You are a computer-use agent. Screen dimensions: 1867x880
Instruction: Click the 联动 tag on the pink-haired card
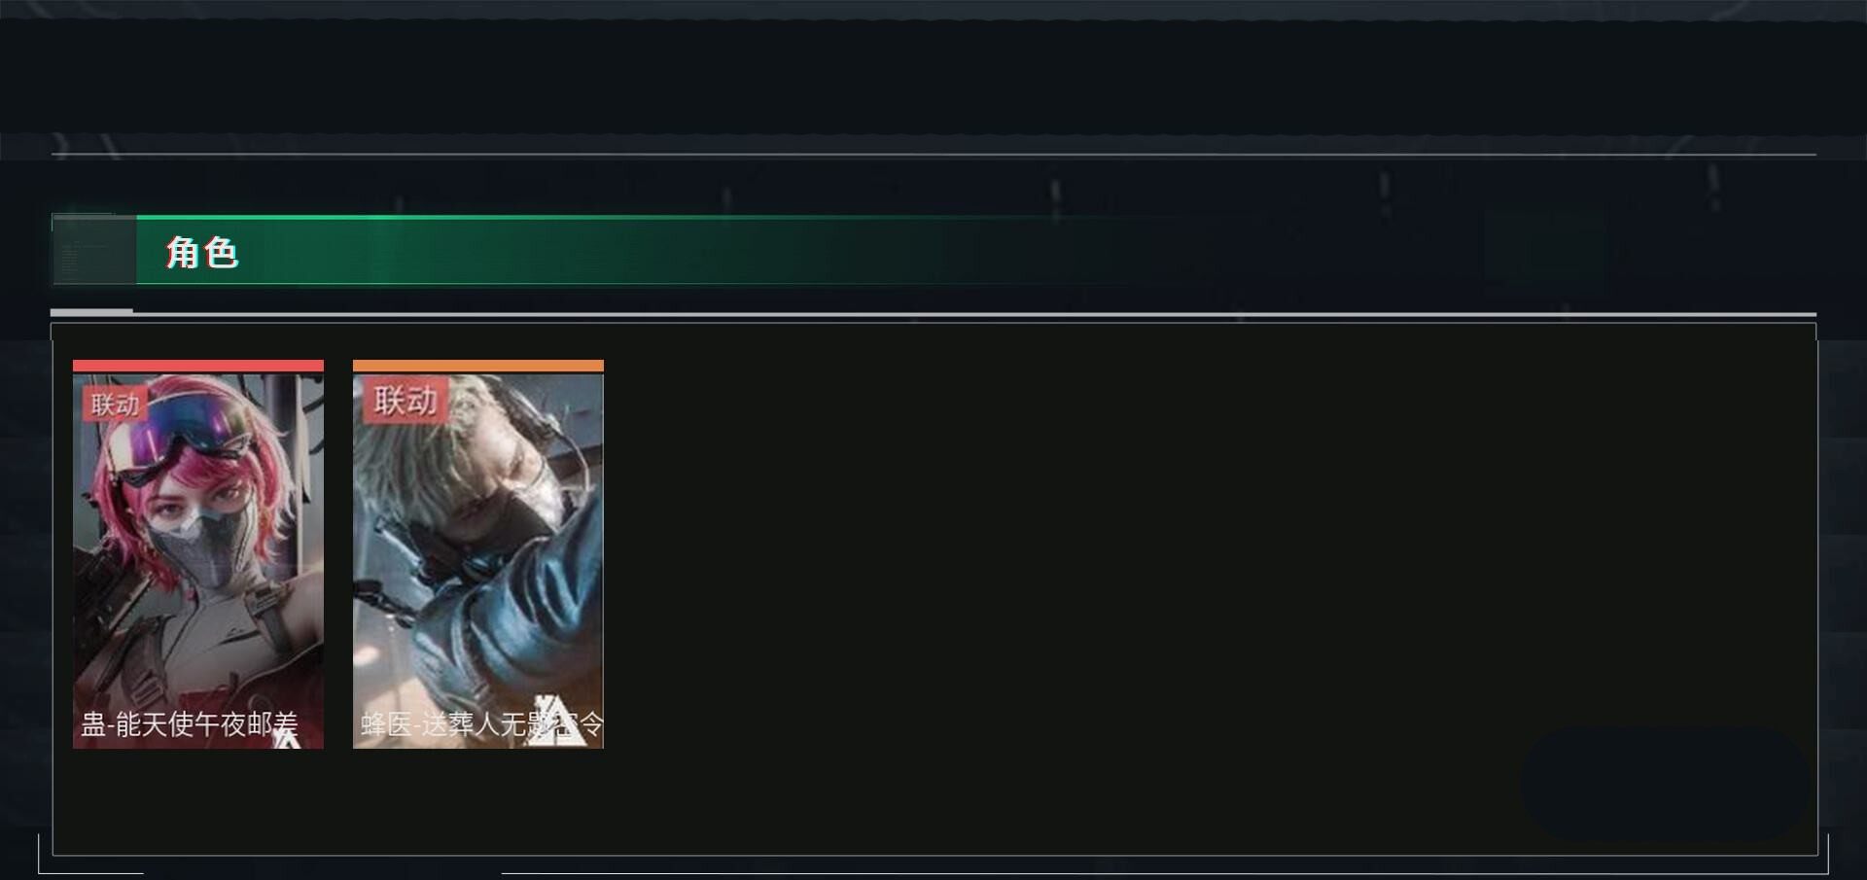[115, 404]
